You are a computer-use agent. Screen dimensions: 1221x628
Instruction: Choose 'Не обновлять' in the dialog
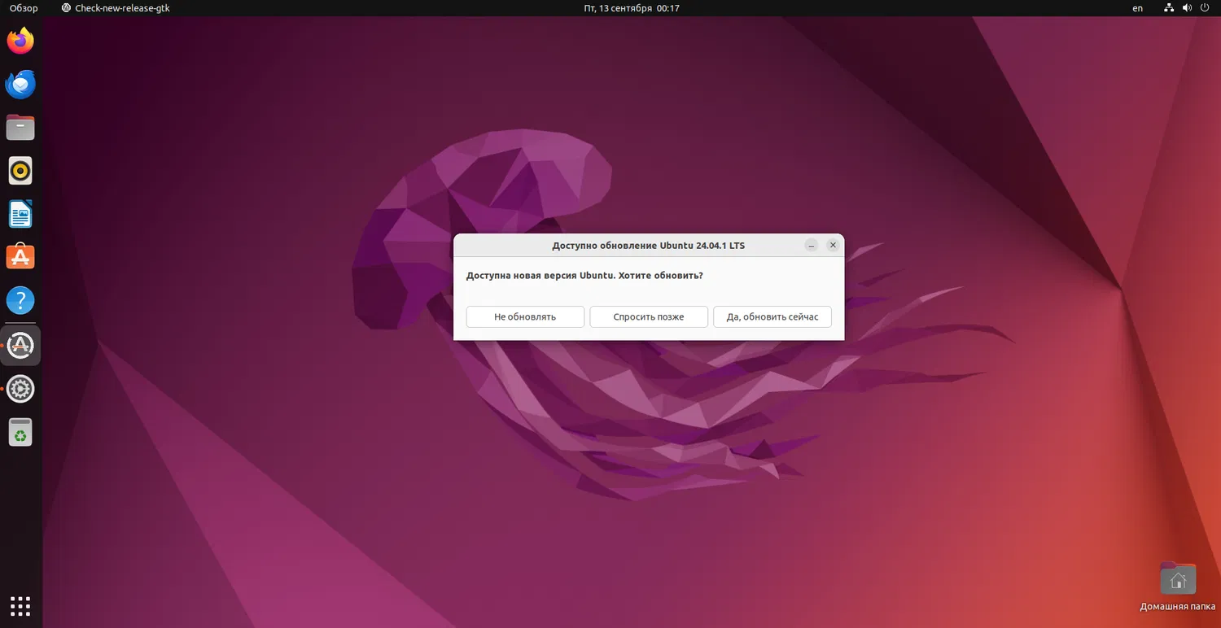point(525,316)
